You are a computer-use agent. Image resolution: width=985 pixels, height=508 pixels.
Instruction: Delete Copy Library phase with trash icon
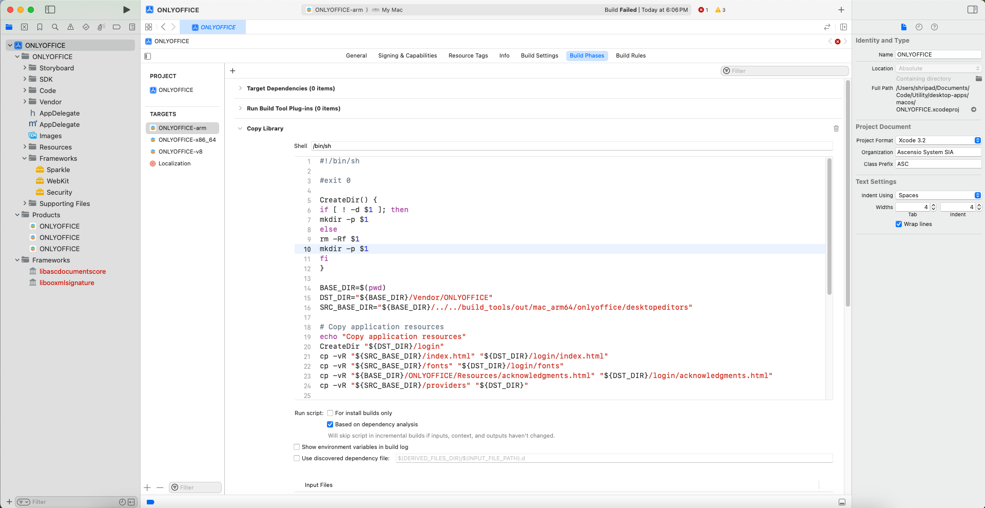836,128
